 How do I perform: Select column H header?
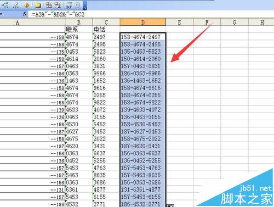(261, 23)
